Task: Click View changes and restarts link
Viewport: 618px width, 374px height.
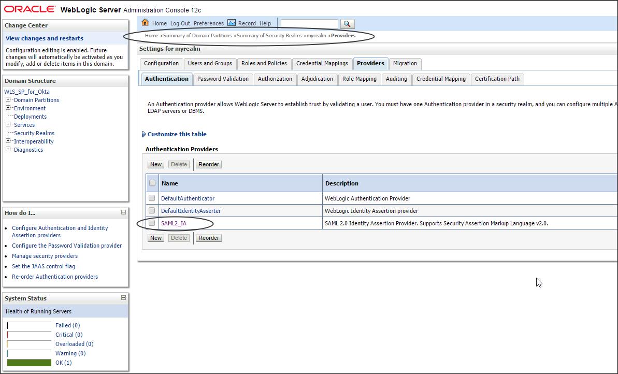Action: [45, 38]
